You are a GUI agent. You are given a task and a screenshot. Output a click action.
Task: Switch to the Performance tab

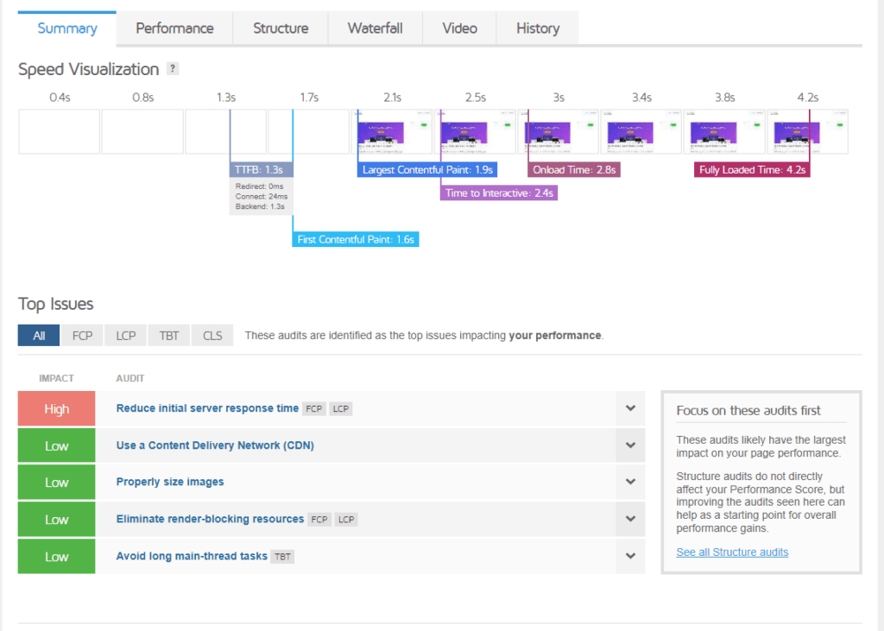[x=174, y=28]
